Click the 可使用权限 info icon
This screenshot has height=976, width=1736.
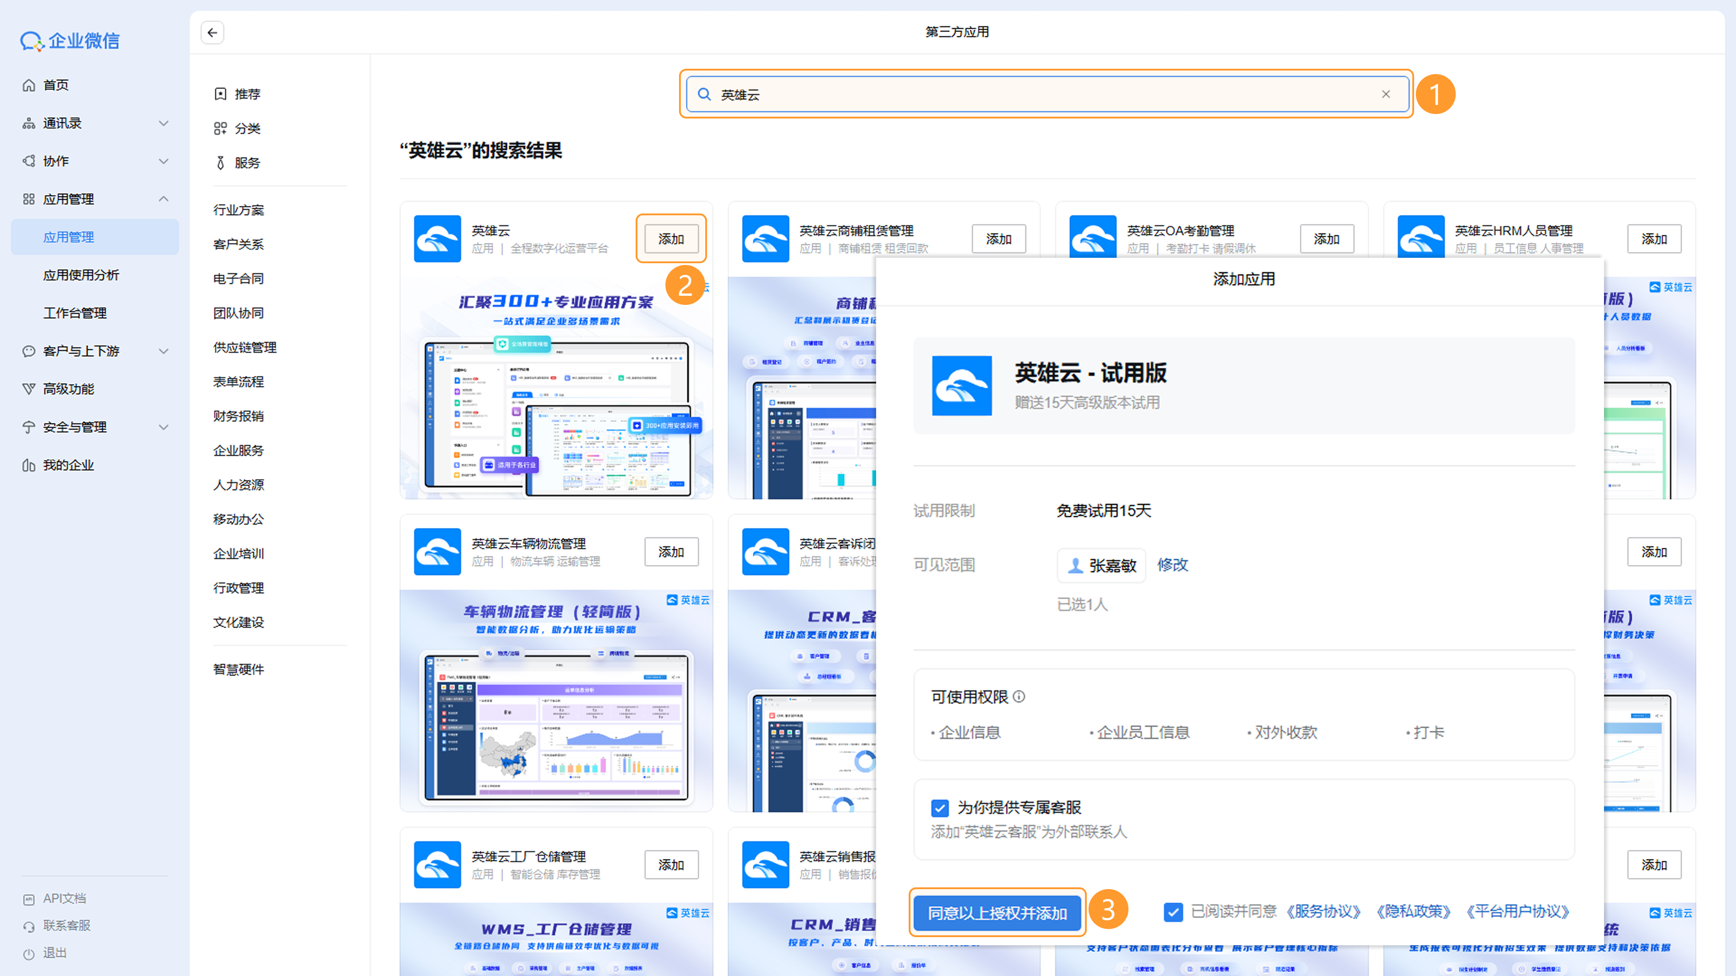tap(1019, 697)
